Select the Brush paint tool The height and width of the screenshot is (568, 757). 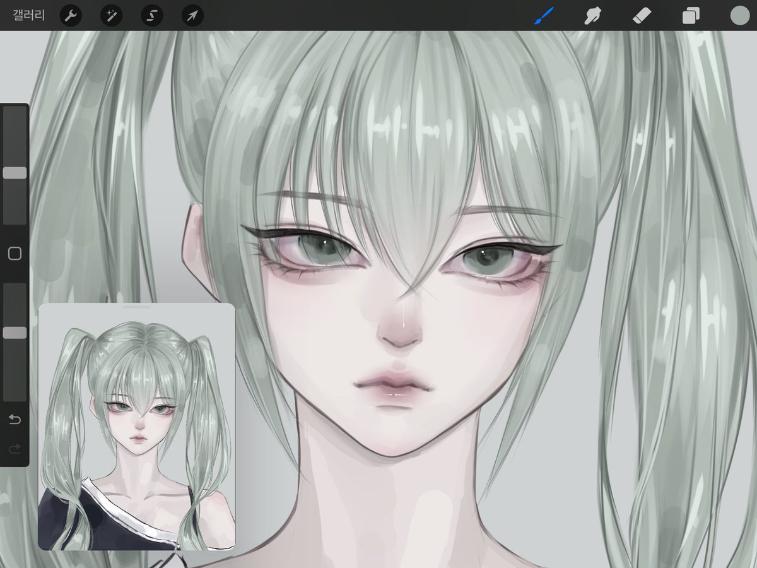[x=544, y=16]
